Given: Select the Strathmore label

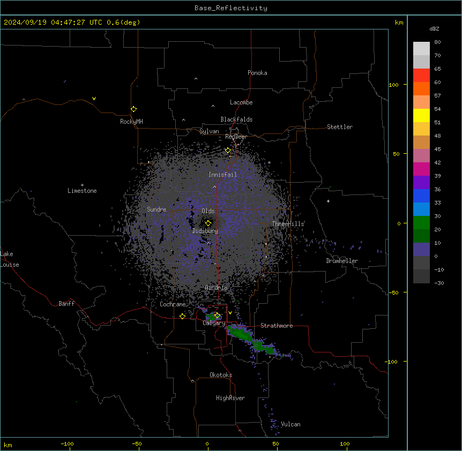Looking at the screenshot, I should pyautogui.click(x=277, y=326).
